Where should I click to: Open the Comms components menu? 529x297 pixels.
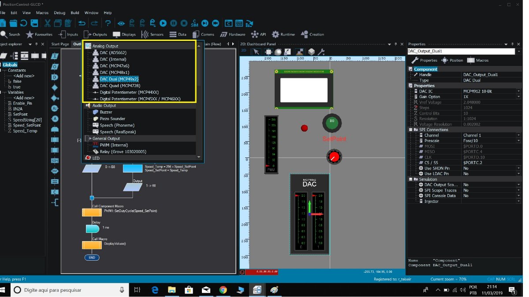203,34
